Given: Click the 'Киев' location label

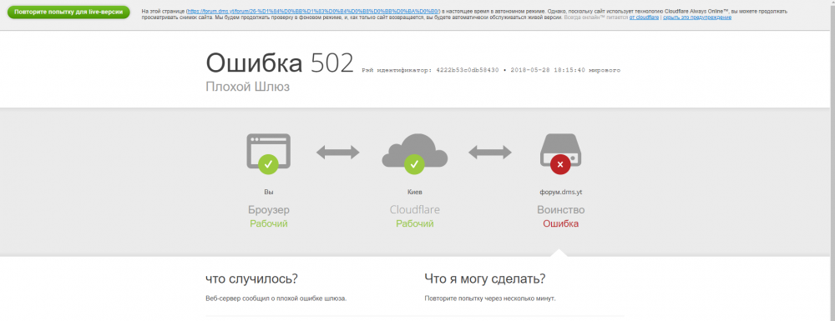Looking at the screenshot, I should 415,192.
